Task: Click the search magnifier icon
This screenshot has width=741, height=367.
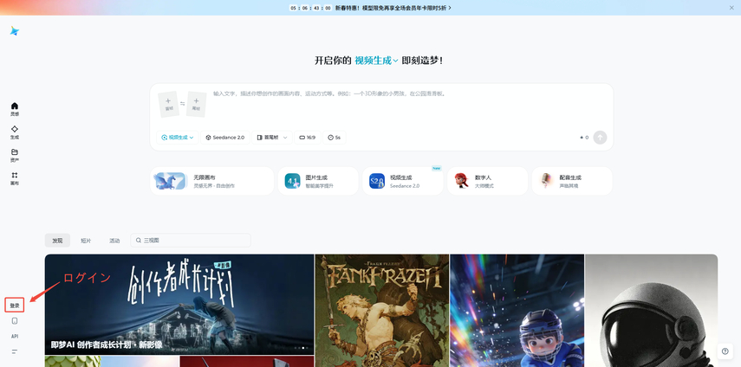Action: pyautogui.click(x=139, y=240)
